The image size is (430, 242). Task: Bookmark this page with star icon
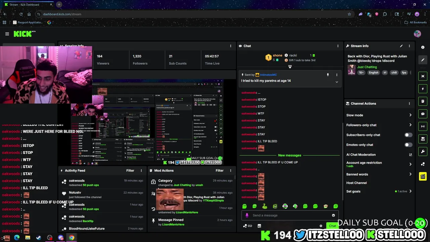coord(349,14)
